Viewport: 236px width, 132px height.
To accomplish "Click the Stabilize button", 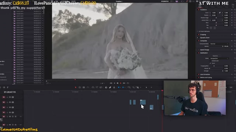I will [x=215, y=56].
